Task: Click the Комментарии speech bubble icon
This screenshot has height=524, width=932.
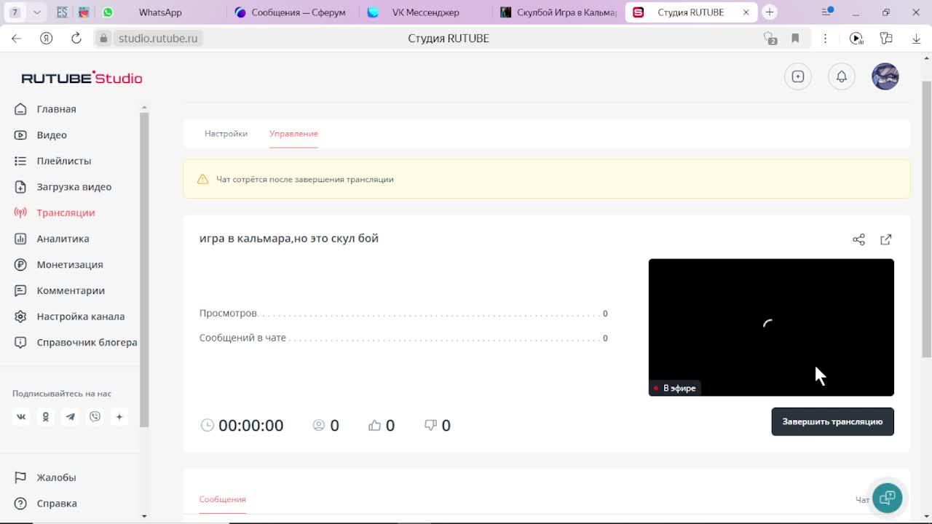Action: (20, 290)
